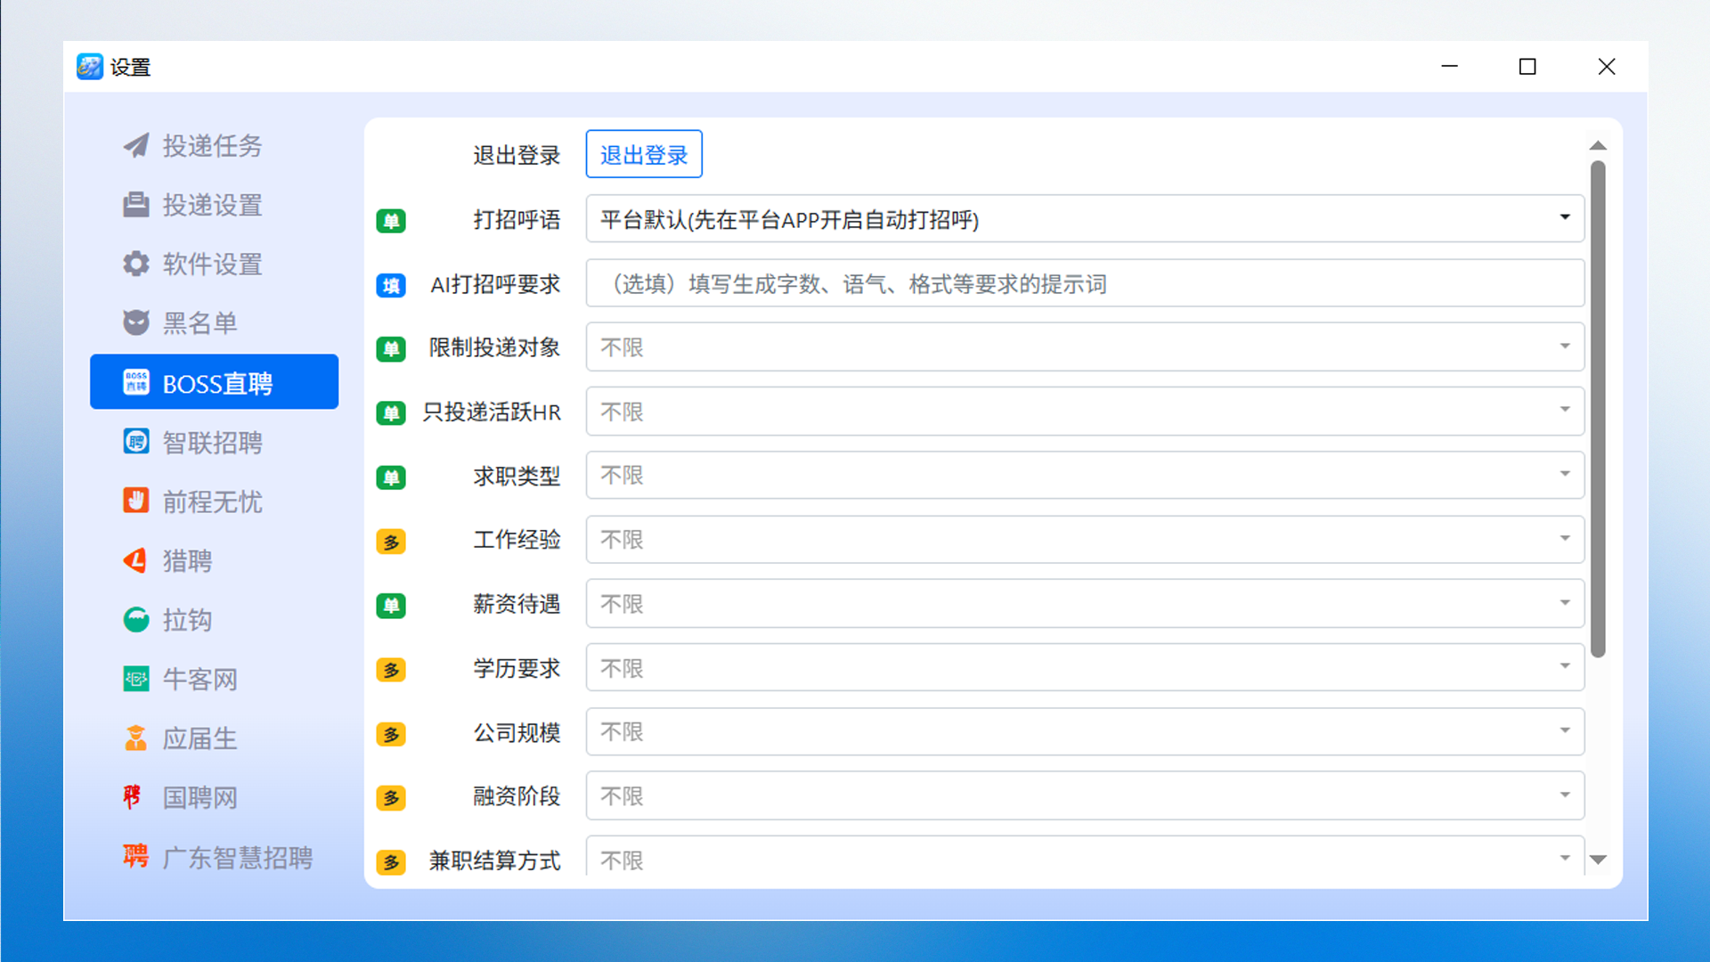1710x962 pixels.
Task: Click the 猎聘 red logo icon
Action: point(136,560)
